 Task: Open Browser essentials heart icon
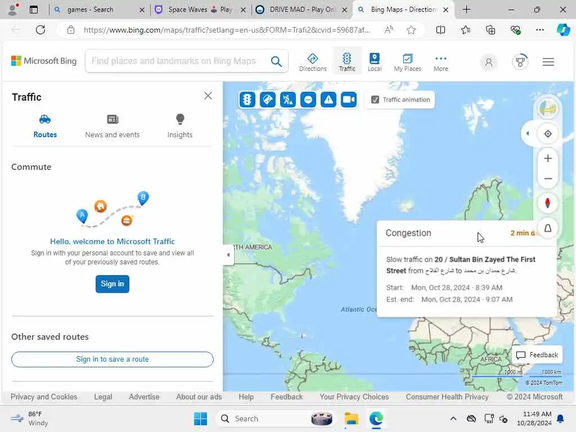pos(515,30)
